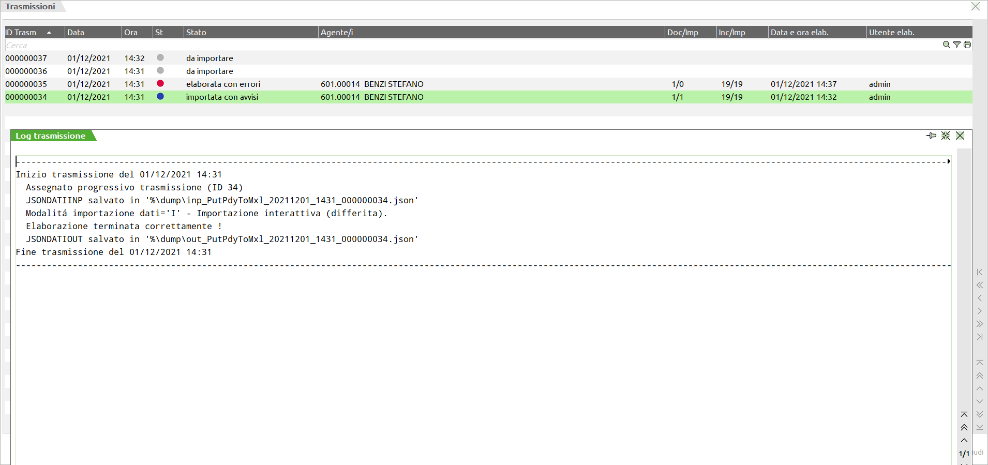Print the transmissions list via printer icon

pos(967,45)
